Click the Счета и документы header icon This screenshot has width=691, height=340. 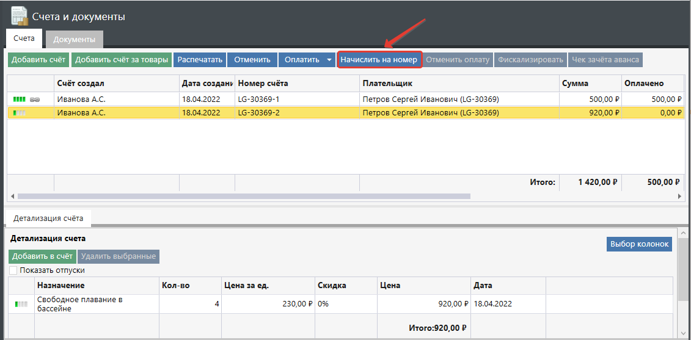pyautogui.click(x=19, y=16)
